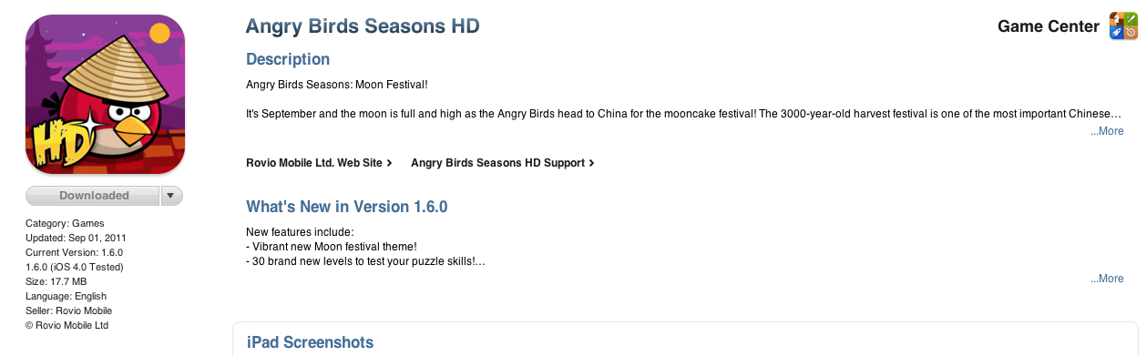Screen dimensions: 1147x356
Task: Click the Category: Games line
Action: 65,223
